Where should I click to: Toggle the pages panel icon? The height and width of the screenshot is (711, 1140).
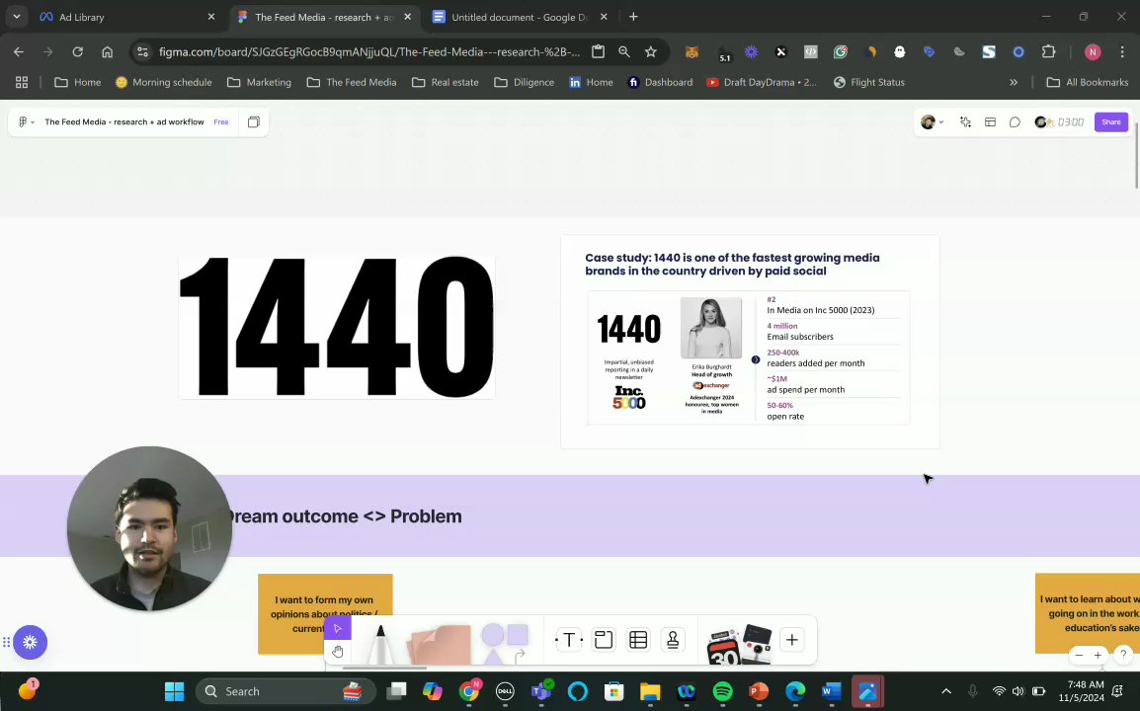pos(254,122)
